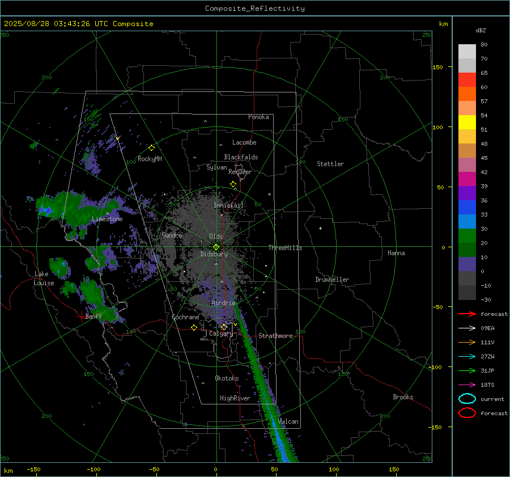
Task: Click the Lacombe label
Action: pos(244,142)
